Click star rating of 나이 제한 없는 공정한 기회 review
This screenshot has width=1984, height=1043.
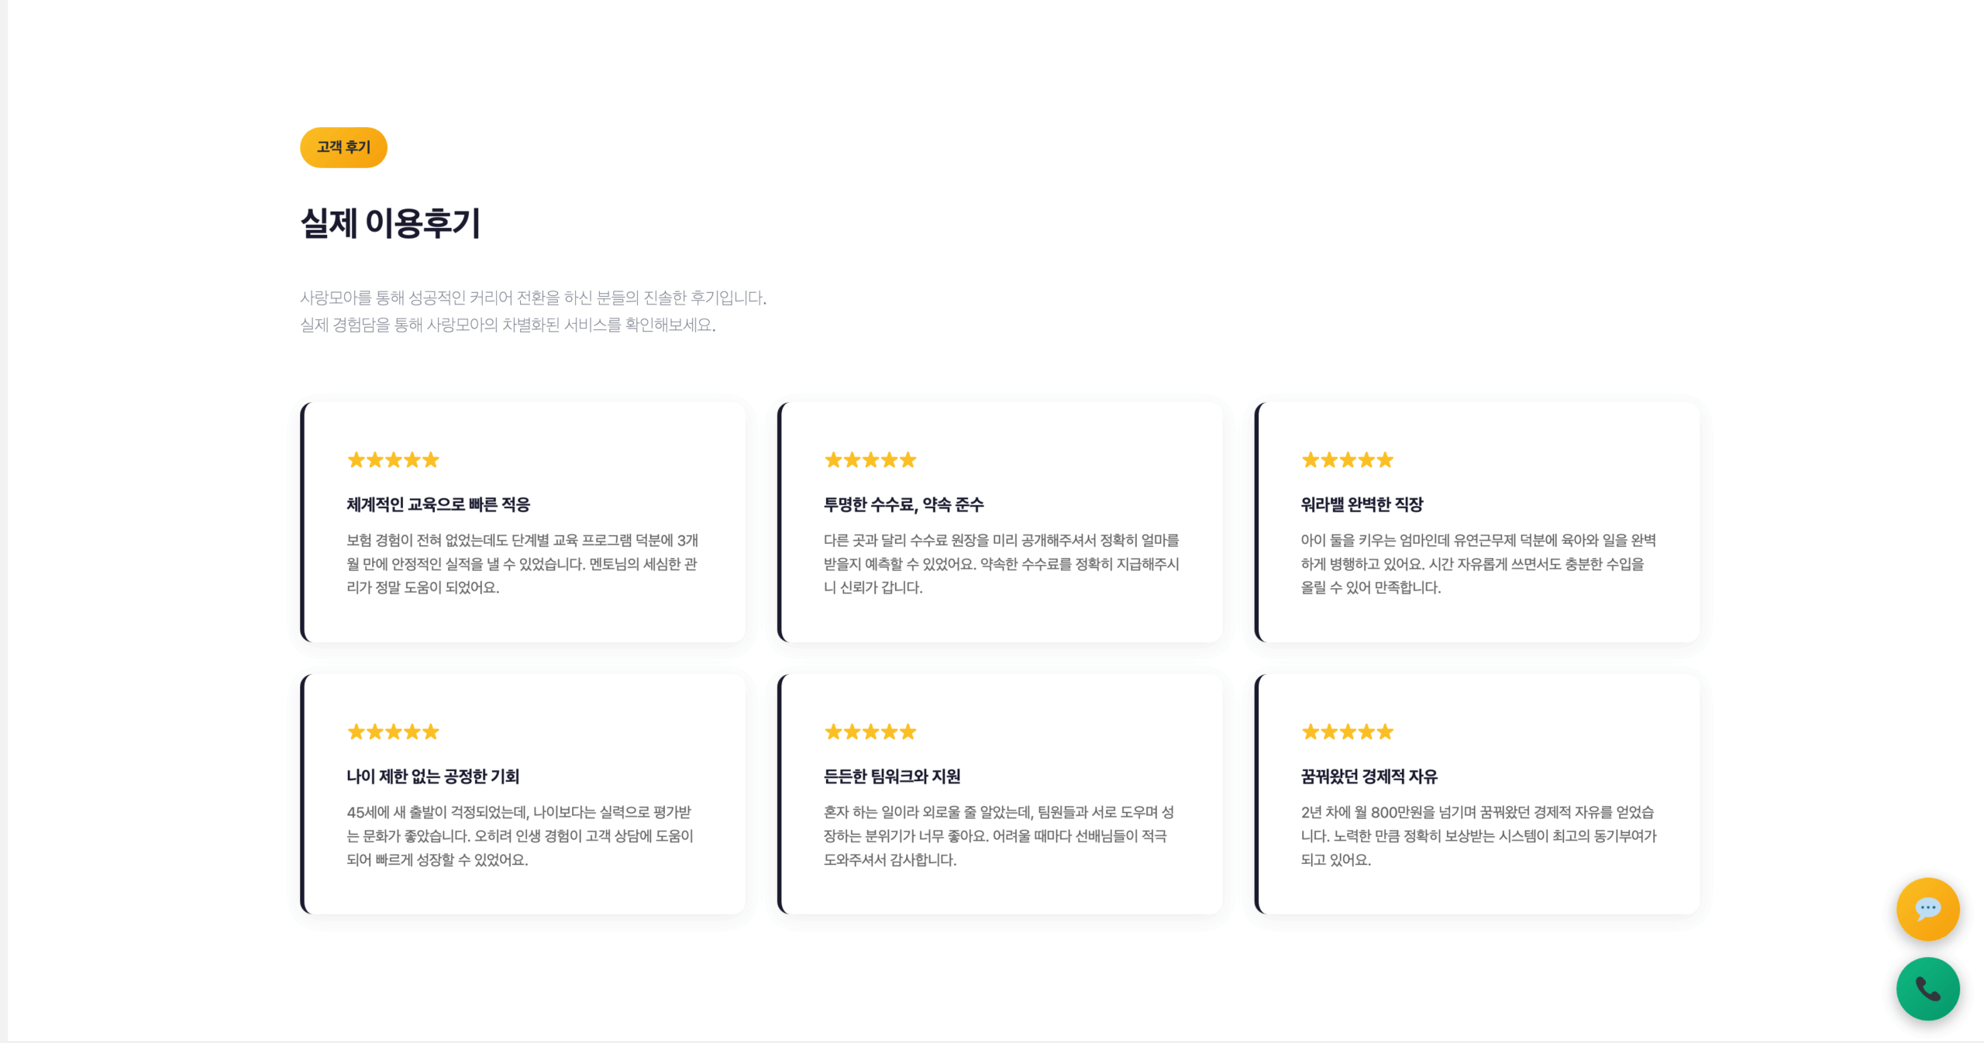pos(394,731)
